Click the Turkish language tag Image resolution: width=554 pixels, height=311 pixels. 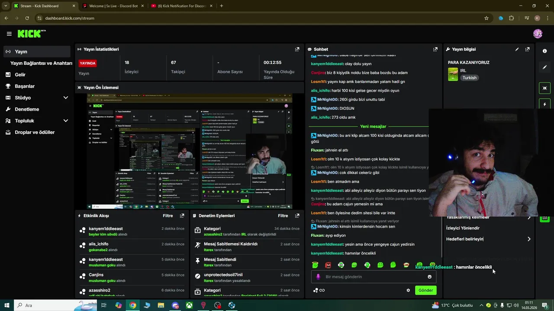coord(469,78)
